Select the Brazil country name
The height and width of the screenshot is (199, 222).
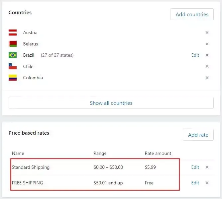[29, 55]
